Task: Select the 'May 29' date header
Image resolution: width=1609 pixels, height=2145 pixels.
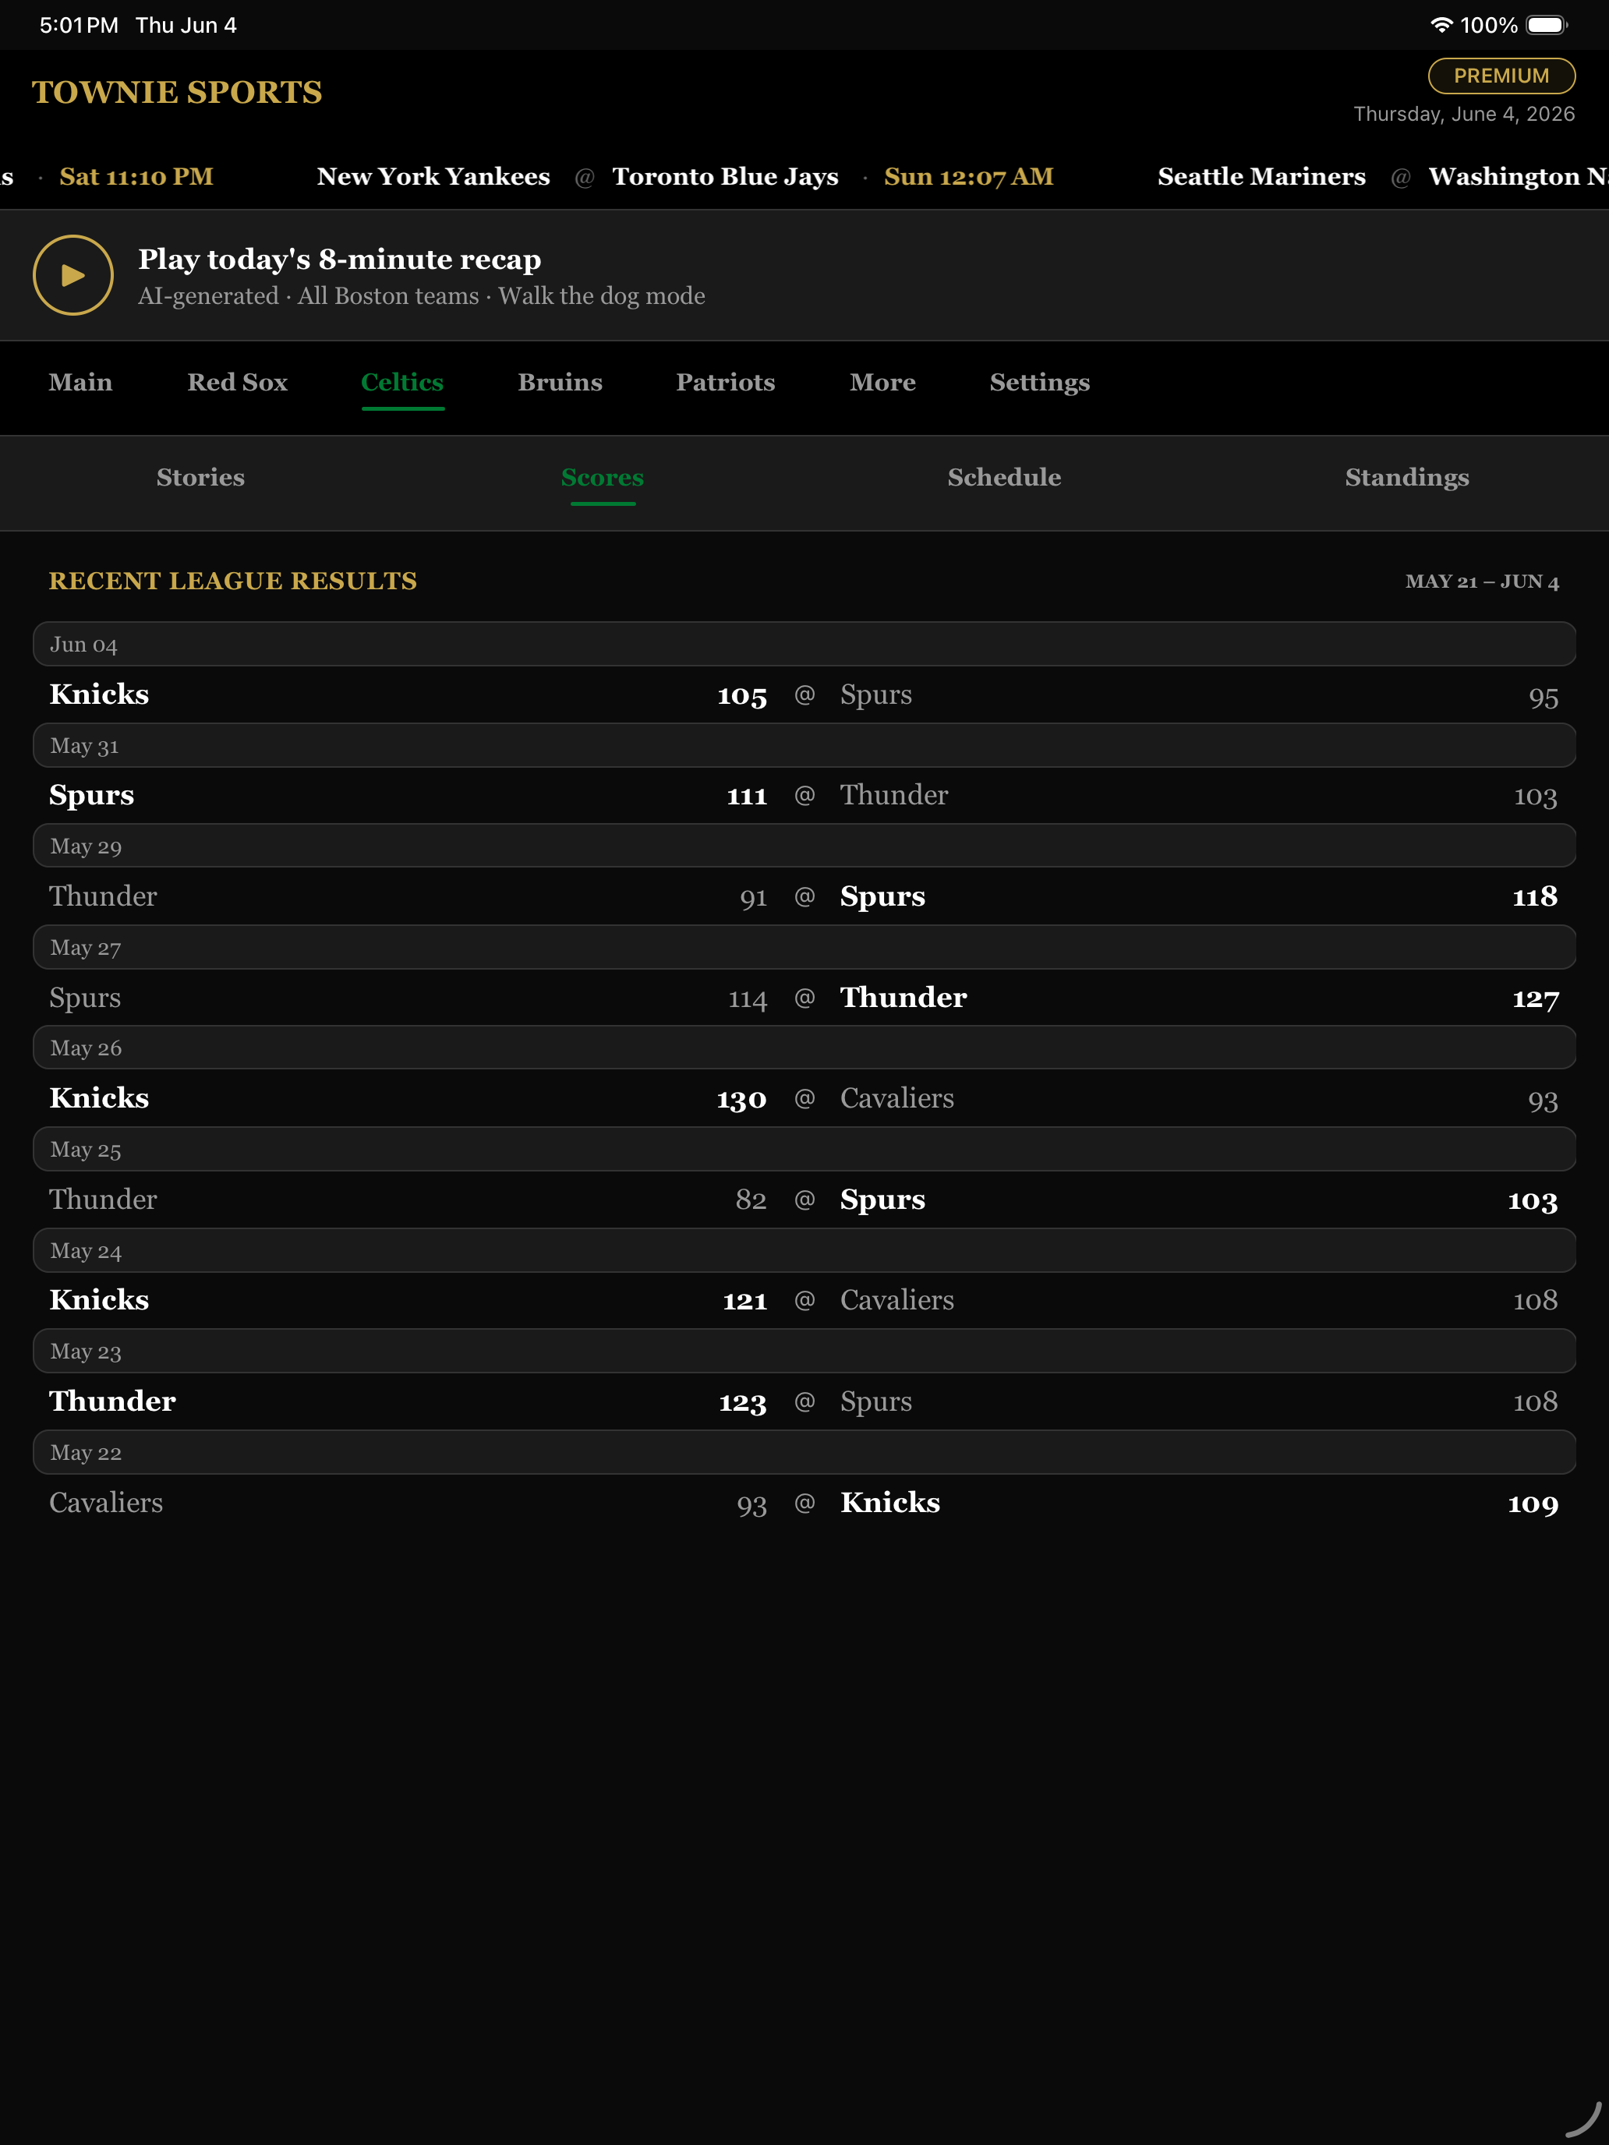Action: [x=804, y=846]
